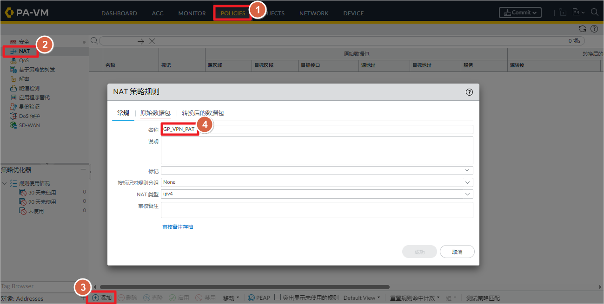The image size is (604, 304).
Task: Click the Name (名称) column header in table
Action: [x=110, y=65]
